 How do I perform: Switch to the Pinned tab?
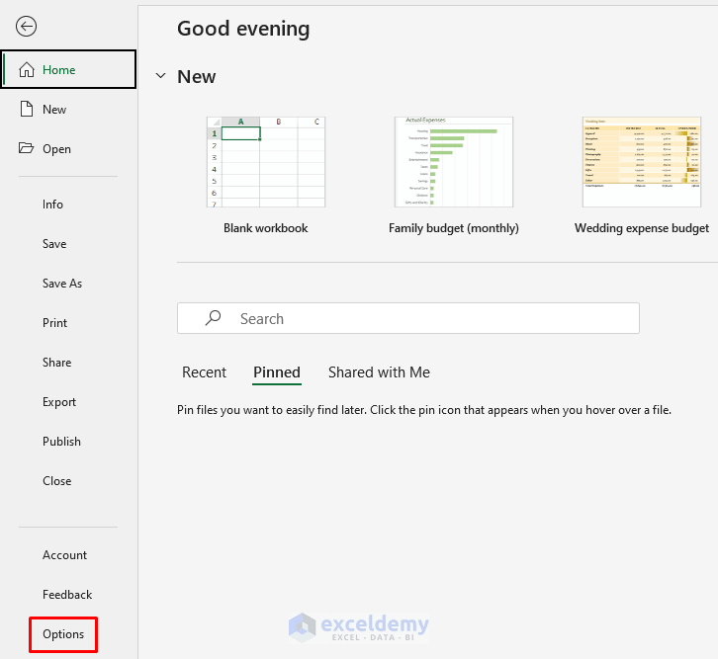277,372
